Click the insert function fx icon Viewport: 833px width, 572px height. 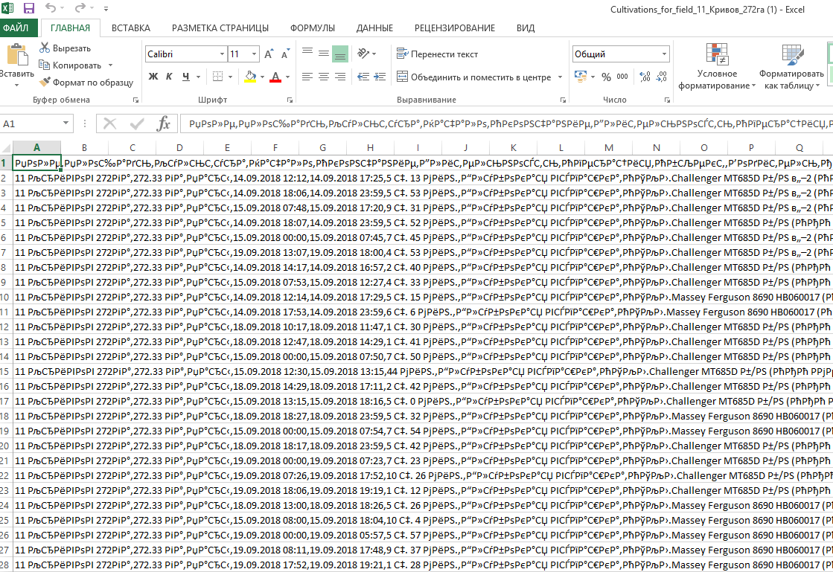[163, 123]
